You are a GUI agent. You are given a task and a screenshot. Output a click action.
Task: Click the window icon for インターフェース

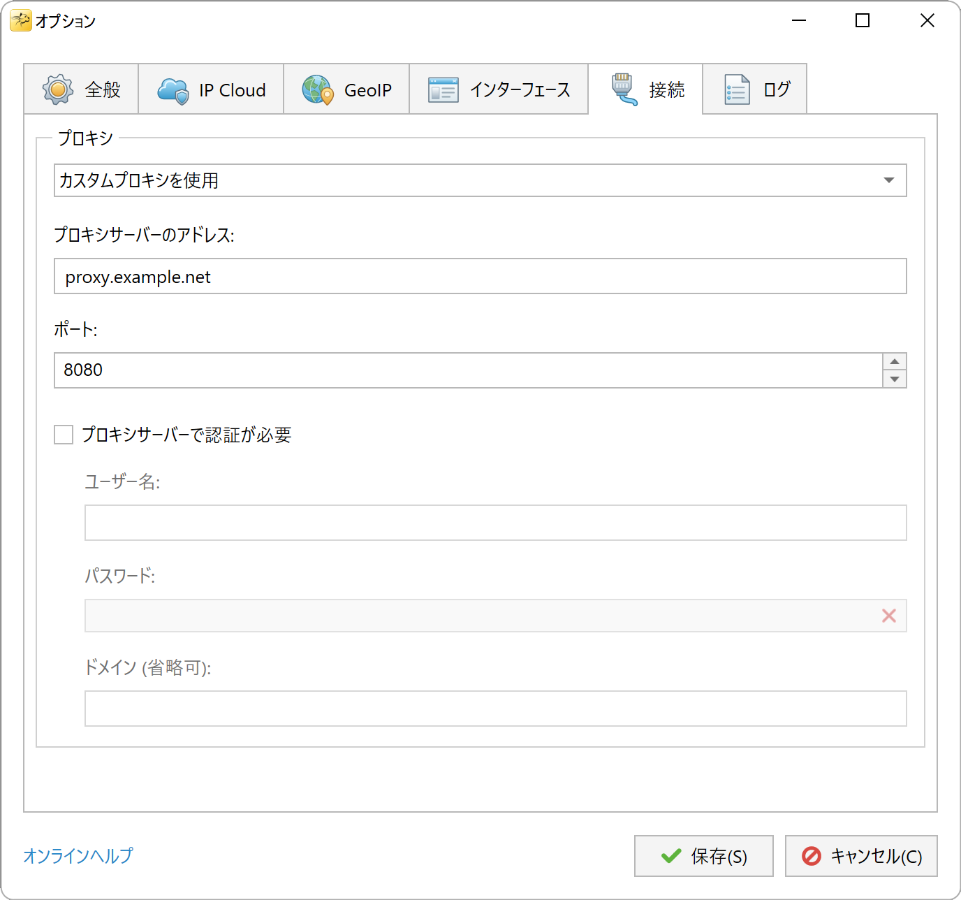443,90
